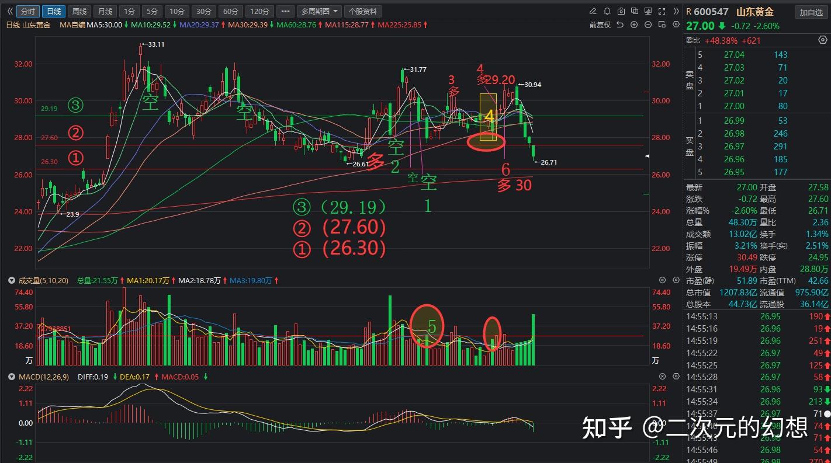Collapse the left panel with double-chevron icon
The height and width of the screenshot is (463, 831).
click(10, 11)
